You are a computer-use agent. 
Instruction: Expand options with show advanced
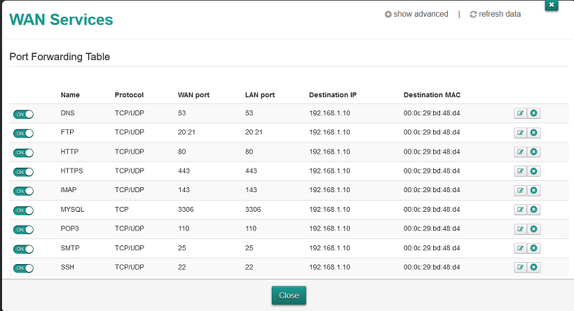(416, 14)
